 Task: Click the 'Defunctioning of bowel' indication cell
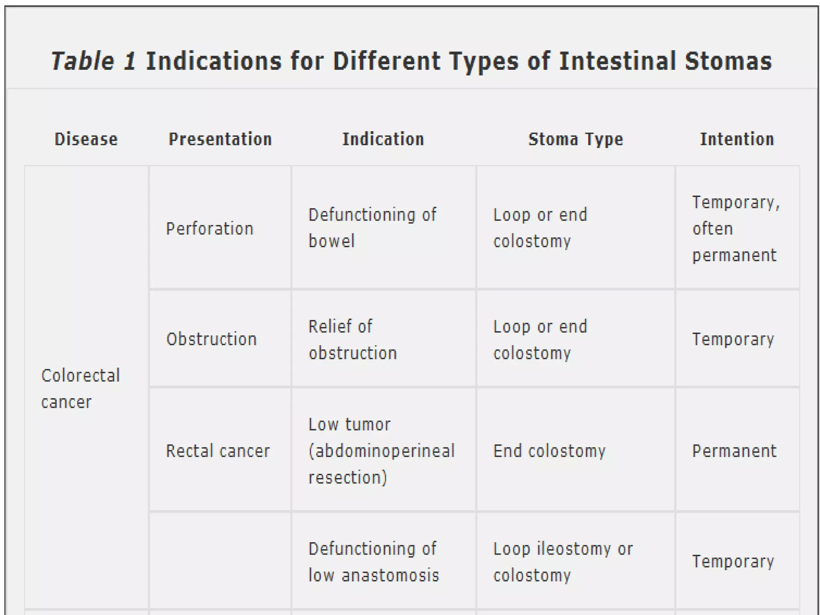(384, 227)
